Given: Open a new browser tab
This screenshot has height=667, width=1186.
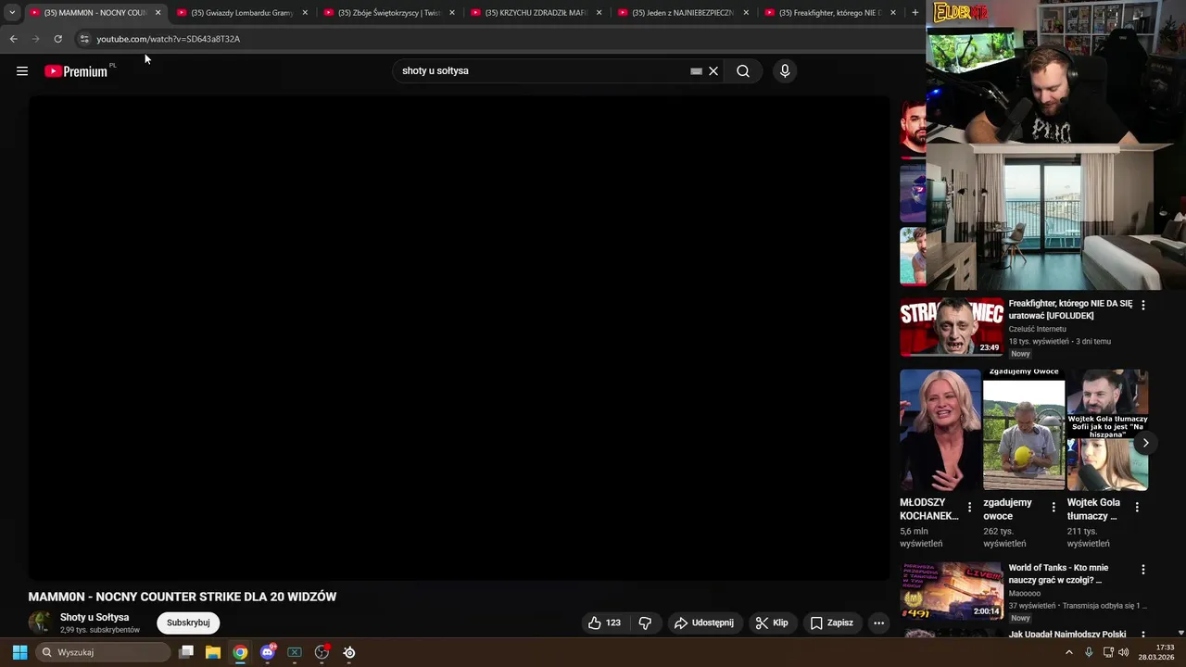Looking at the screenshot, I should coord(915,13).
